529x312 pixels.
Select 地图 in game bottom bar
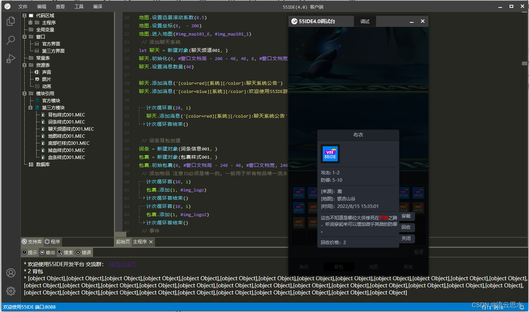point(373,267)
